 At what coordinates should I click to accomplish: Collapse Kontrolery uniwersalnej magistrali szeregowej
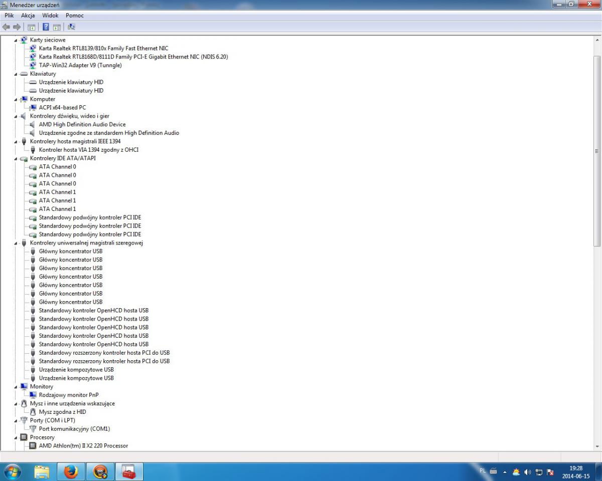[x=16, y=243]
